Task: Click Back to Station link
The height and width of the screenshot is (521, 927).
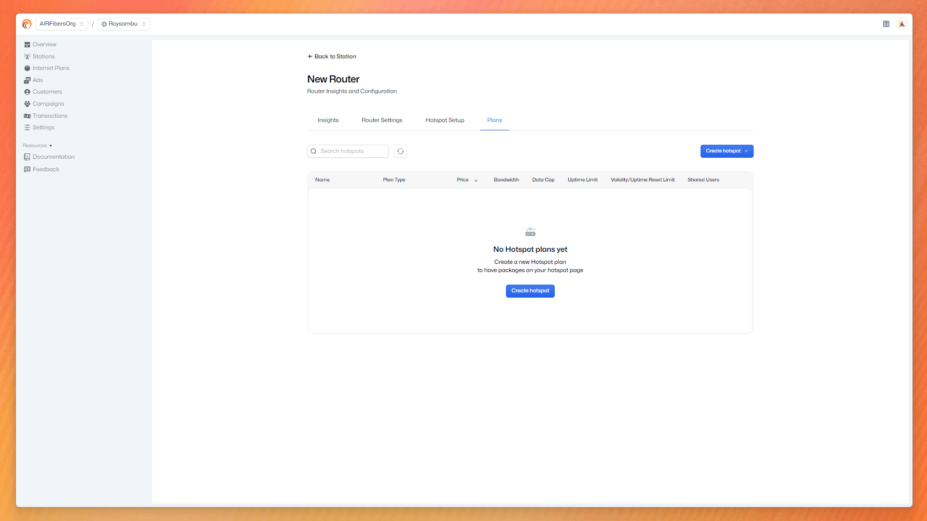Action: coord(332,56)
